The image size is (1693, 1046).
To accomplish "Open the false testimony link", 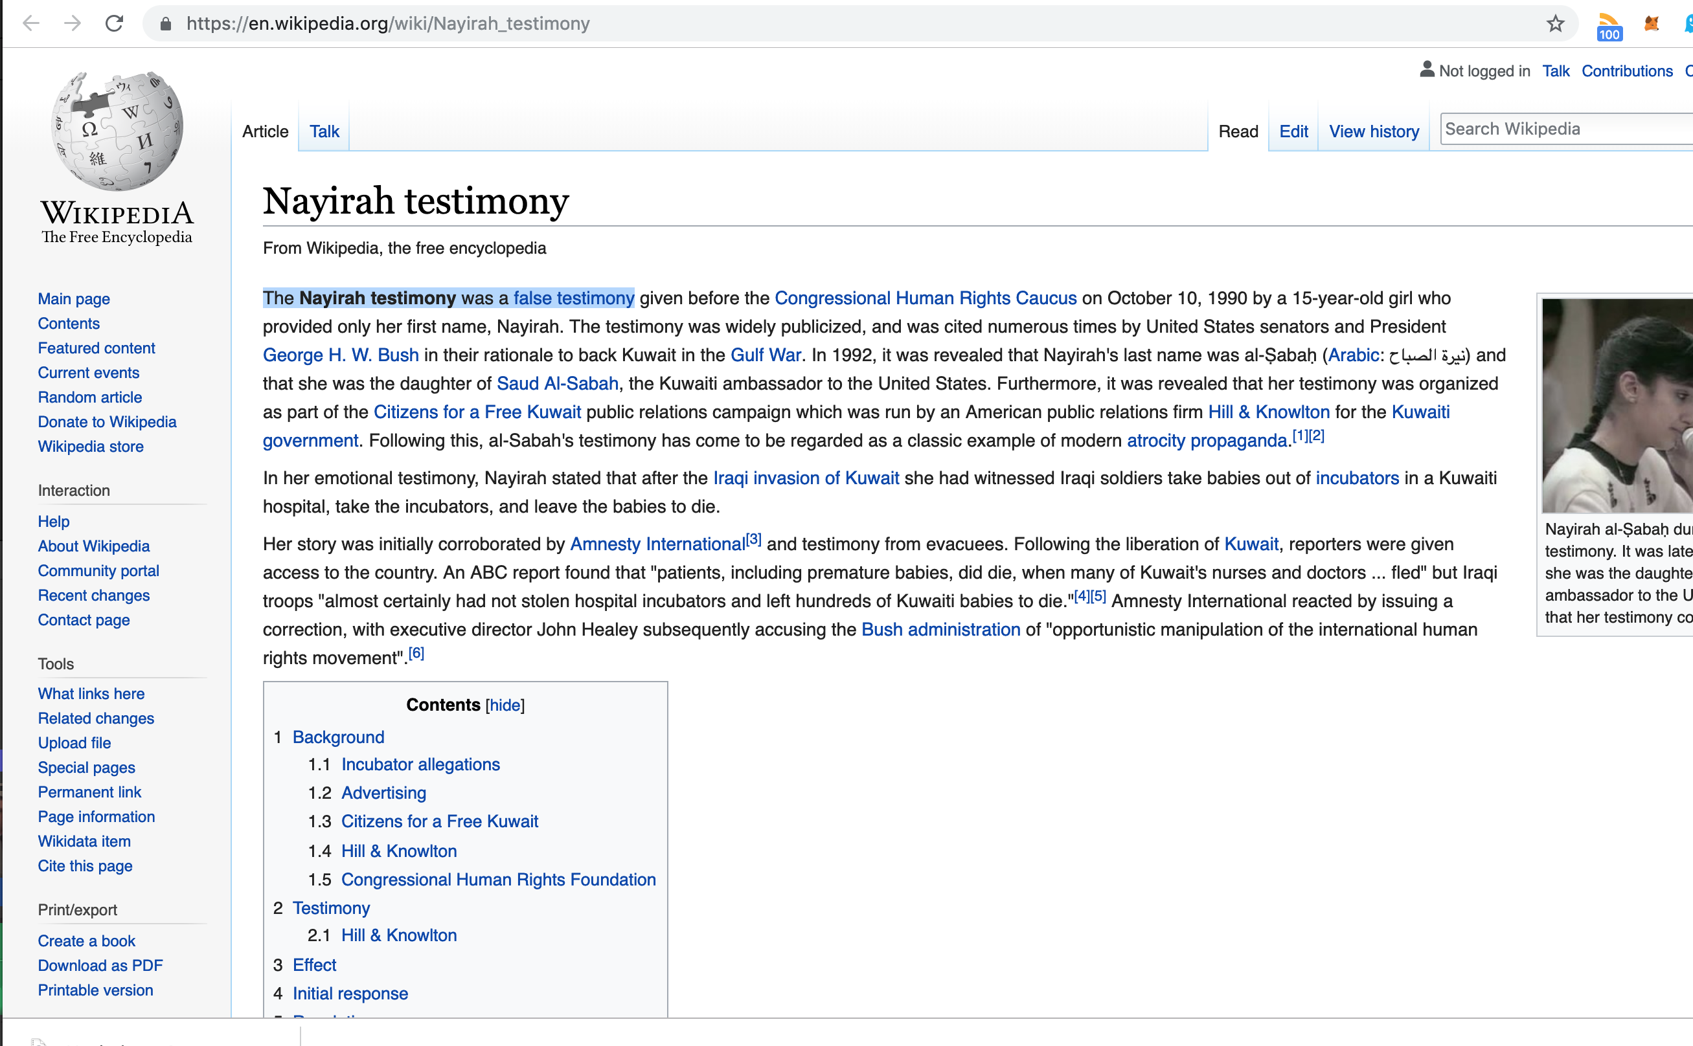I will [573, 298].
